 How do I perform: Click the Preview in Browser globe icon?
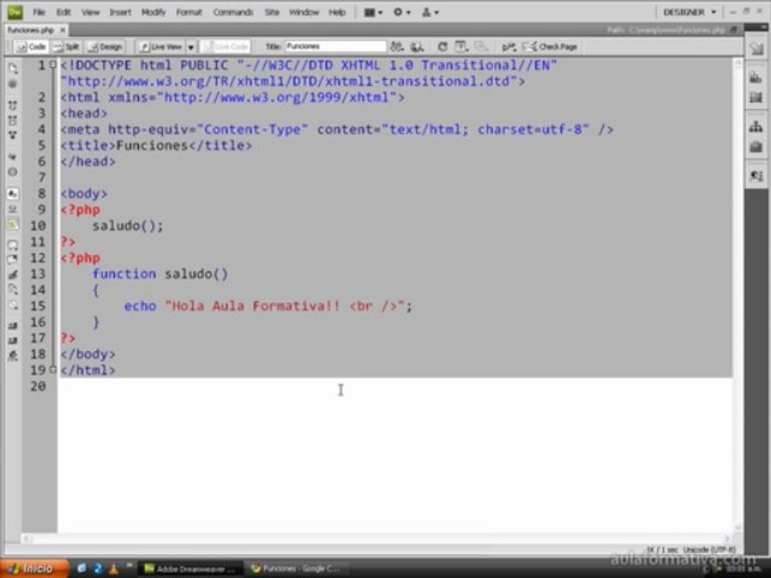(x=417, y=47)
